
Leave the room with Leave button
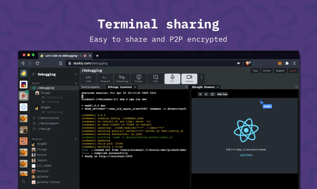coord(293,70)
